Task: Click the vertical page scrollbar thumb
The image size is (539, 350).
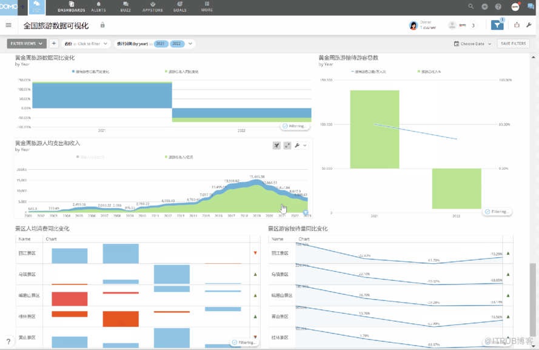Action: point(533,299)
